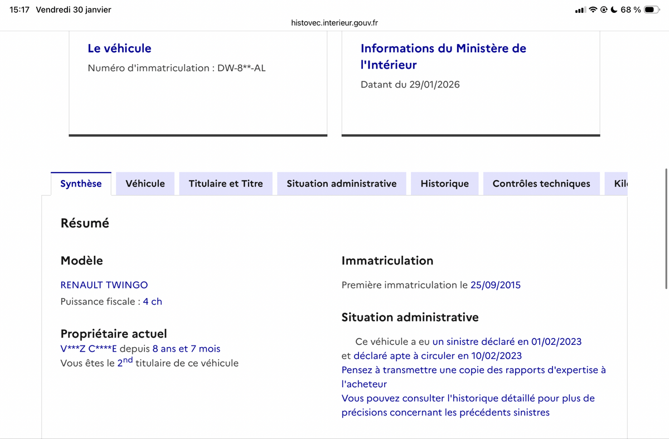Tap the orientation lock status icon
Screen dimensions: 669x439
pos(604,10)
